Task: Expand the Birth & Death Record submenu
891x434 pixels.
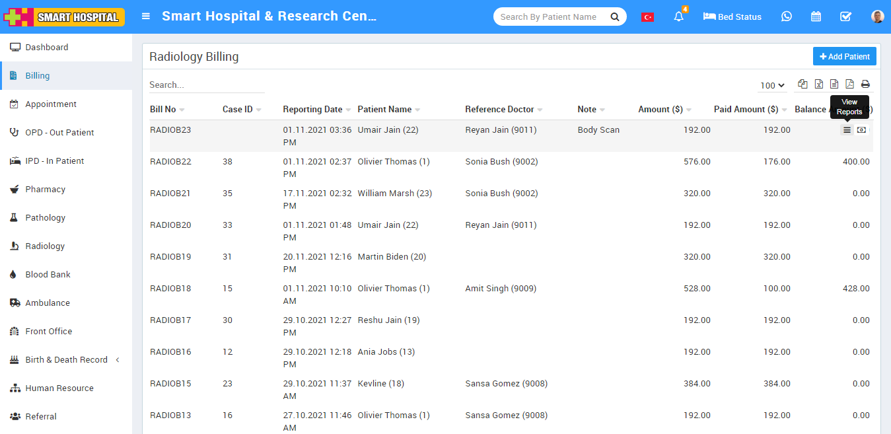Action: click(x=66, y=360)
